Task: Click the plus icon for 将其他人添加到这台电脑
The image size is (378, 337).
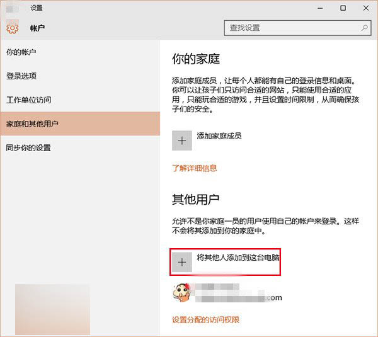Action: (x=182, y=262)
